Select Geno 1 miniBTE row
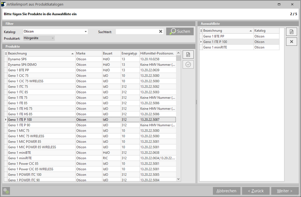Image resolution: width=301 pixels, height=197 pixels. pyautogui.click(x=90, y=153)
